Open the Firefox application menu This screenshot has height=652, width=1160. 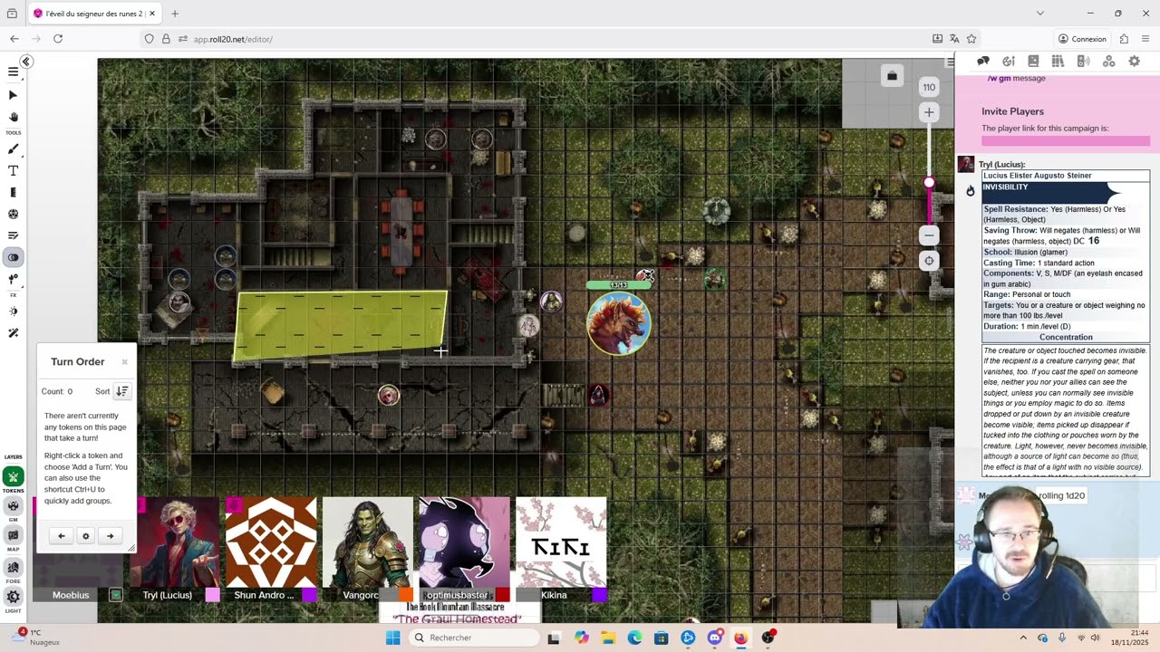1146,39
